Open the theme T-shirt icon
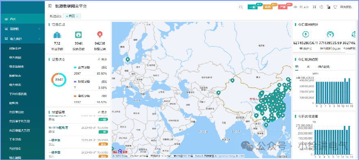The width and height of the screenshot is (359, 160). [335, 7]
